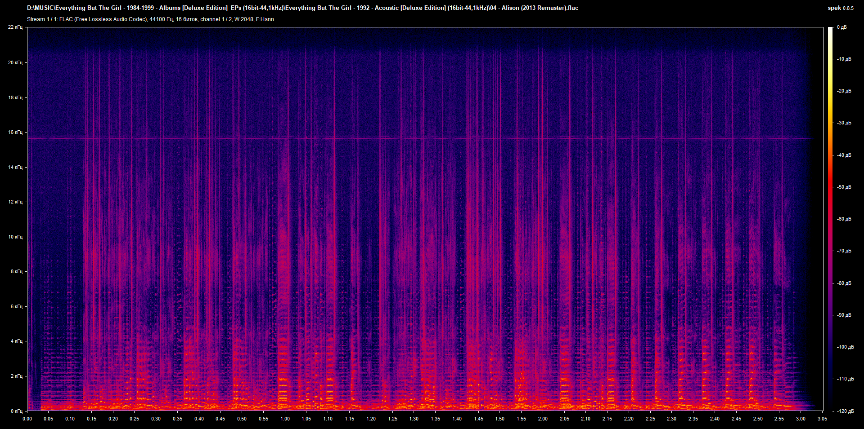Screen dimensions: 864x429
Task: Select the 22 кГц frequency axis label
Action: 15,27
